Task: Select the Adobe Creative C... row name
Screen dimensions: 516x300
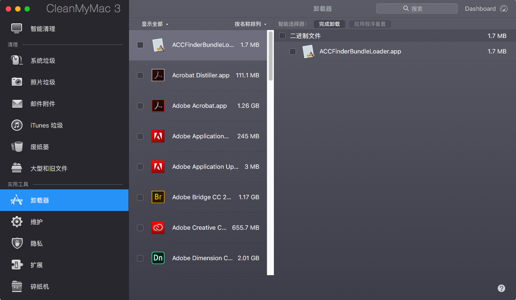Action: pos(199,228)
